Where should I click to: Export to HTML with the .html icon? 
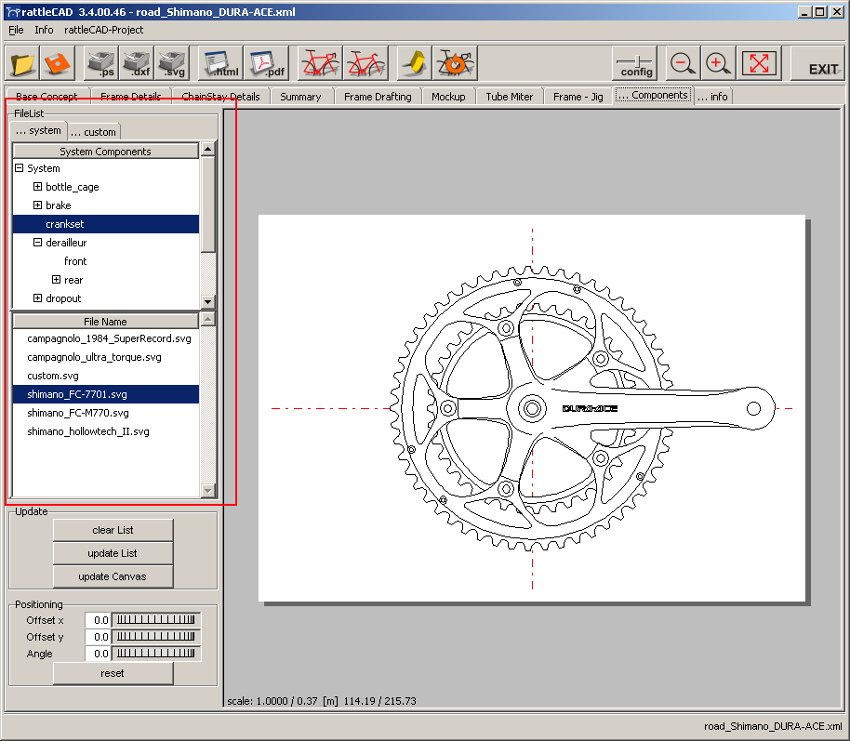[220, 63]
